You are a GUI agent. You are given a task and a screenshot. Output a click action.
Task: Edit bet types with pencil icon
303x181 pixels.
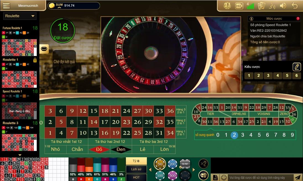coord(297,67)
